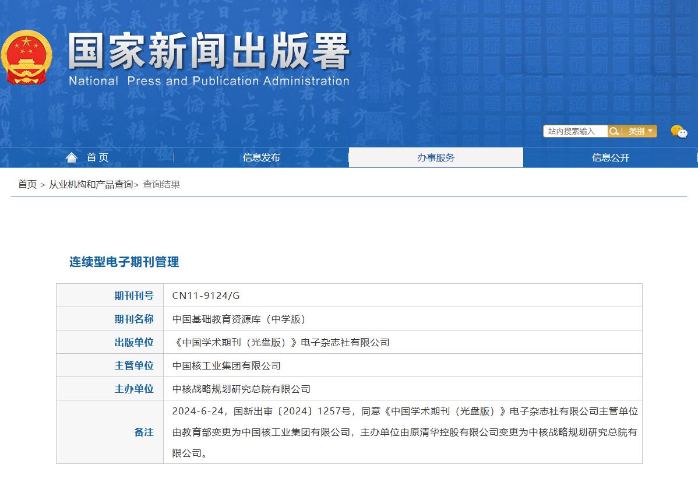Click the national emblem logo

coord(27,55)
